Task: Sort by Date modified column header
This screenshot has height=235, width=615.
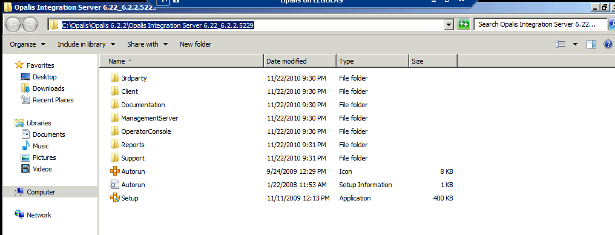Action: [x=300, y=61]
